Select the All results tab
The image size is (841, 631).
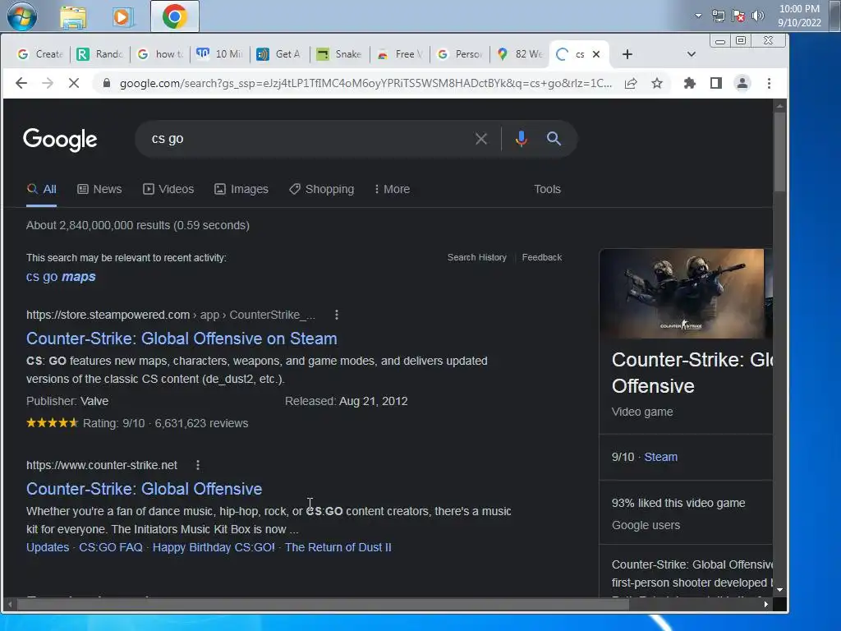click(x=41, y=190)
